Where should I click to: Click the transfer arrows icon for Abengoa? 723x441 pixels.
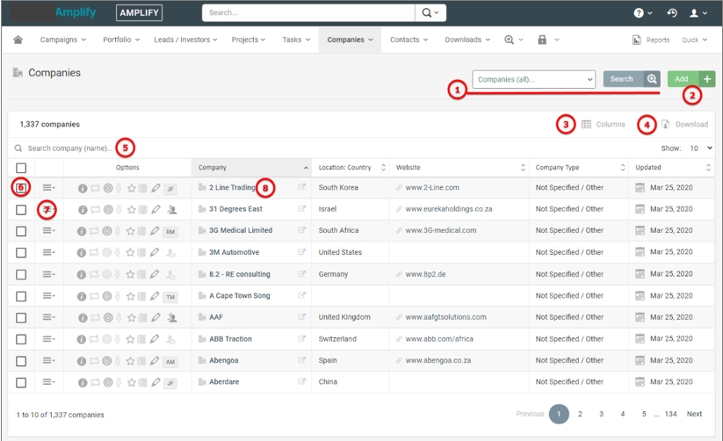coord(94,361)
